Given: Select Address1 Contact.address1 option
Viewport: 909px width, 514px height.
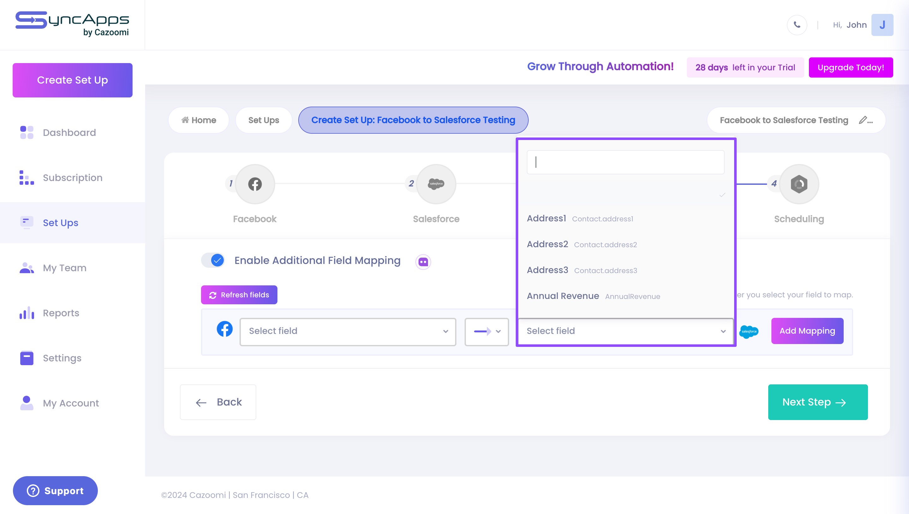Looking at the screenshot, I should [625, 219].
